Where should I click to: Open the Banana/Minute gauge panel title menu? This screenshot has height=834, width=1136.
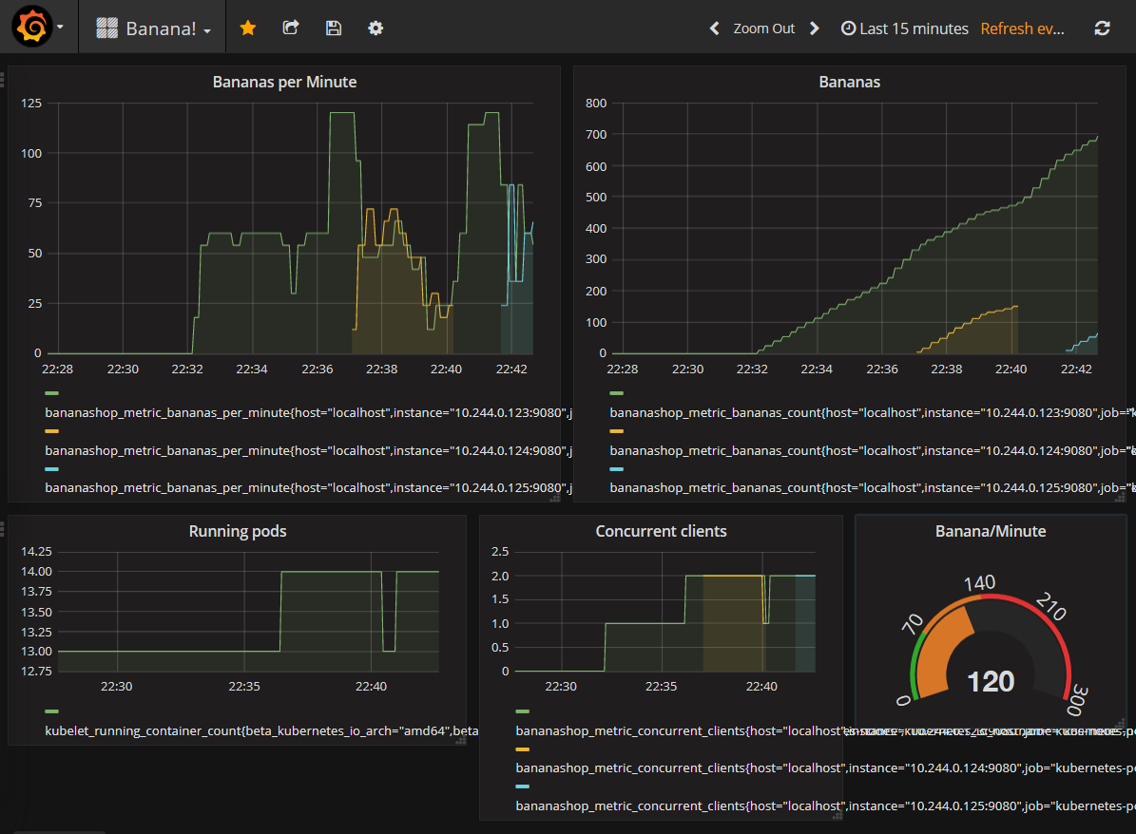click(991, 531)
